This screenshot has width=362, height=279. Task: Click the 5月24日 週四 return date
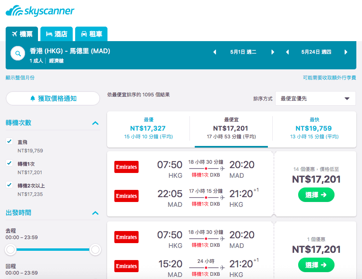tap(316, 52)
